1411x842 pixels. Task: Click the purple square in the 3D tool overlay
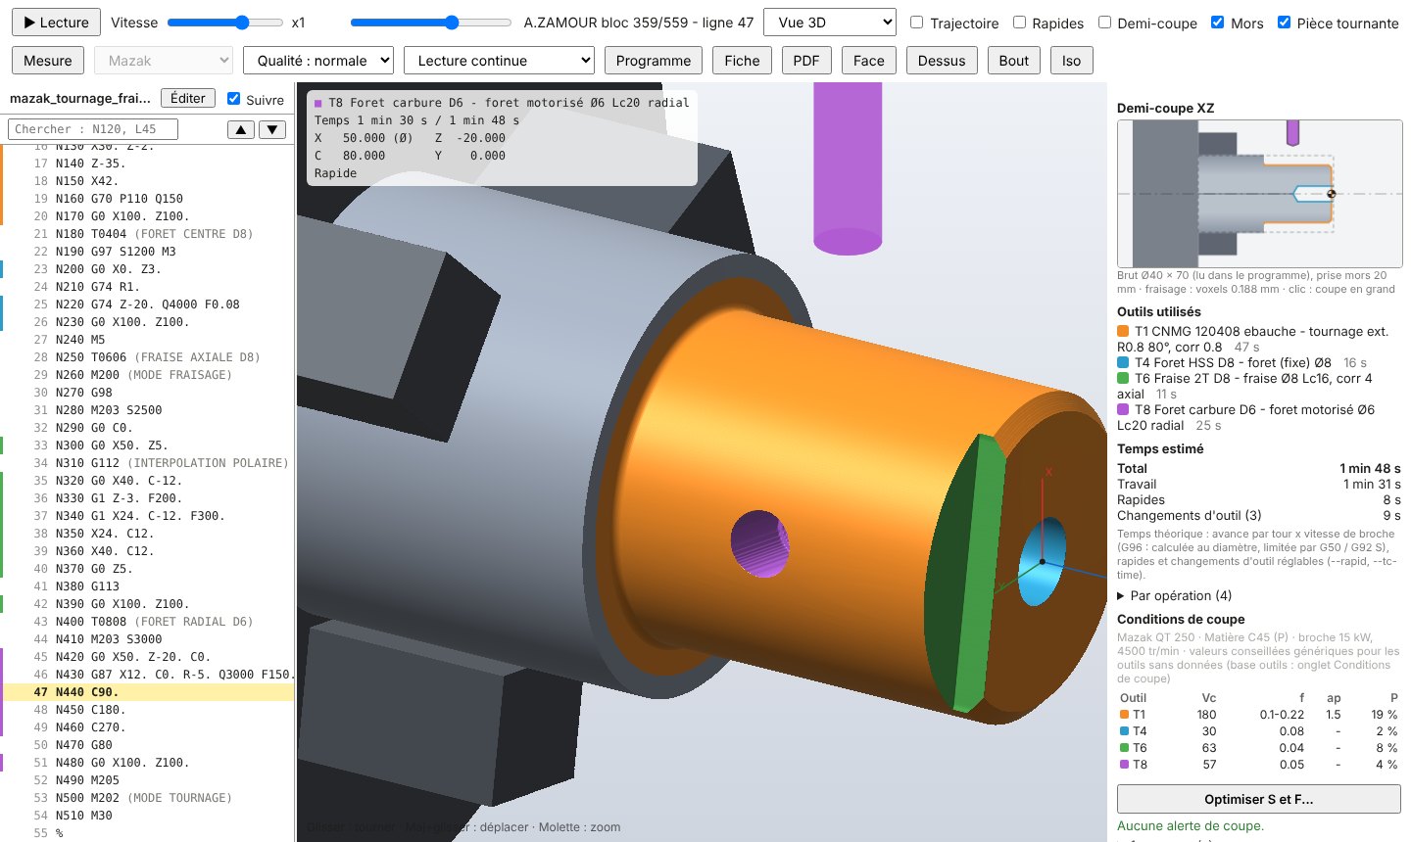pos(317,103)
